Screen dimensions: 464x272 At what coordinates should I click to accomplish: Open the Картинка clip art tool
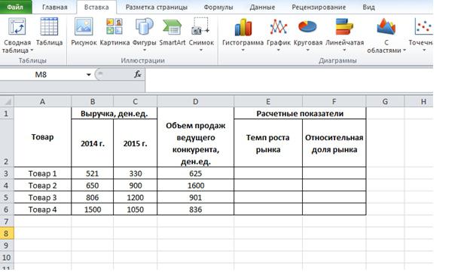114,32
